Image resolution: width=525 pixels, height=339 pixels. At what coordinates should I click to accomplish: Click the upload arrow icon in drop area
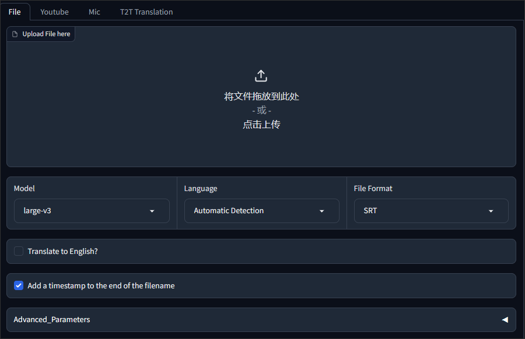[x=261, y=76]
